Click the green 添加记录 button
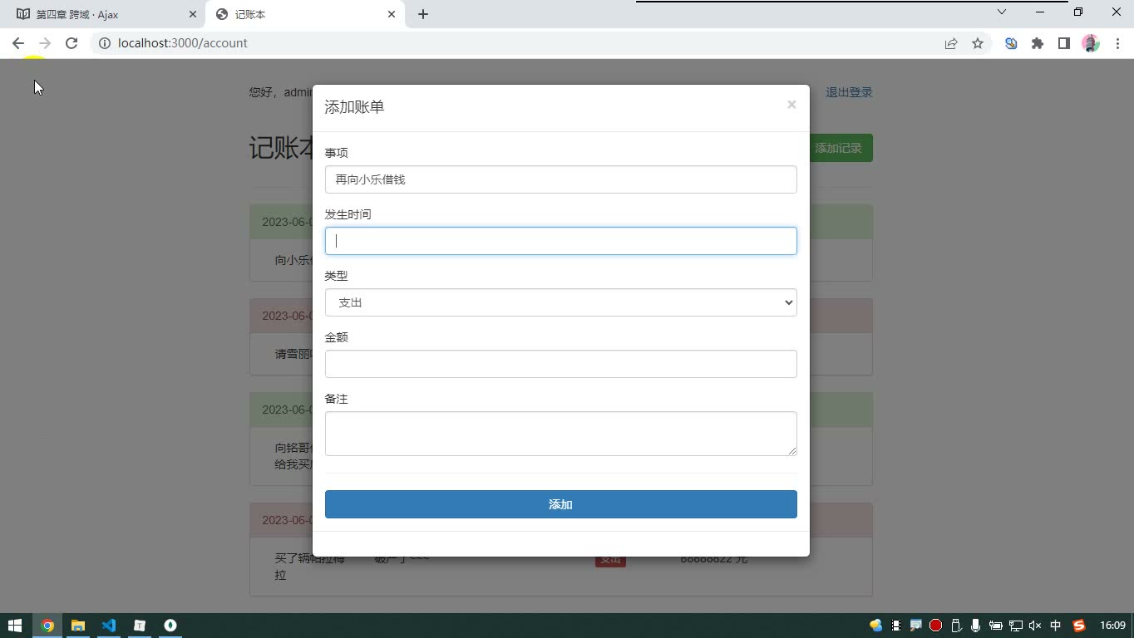The height and width of the screenshot is (638, 1134). (x=841, y=148)
